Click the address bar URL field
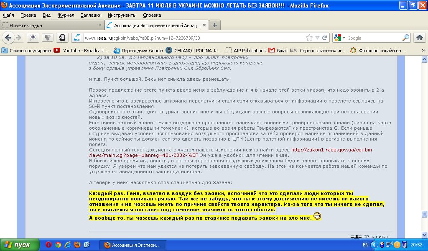Image resolution: width=428 pixels, height=251 pixels. (188, 38)
